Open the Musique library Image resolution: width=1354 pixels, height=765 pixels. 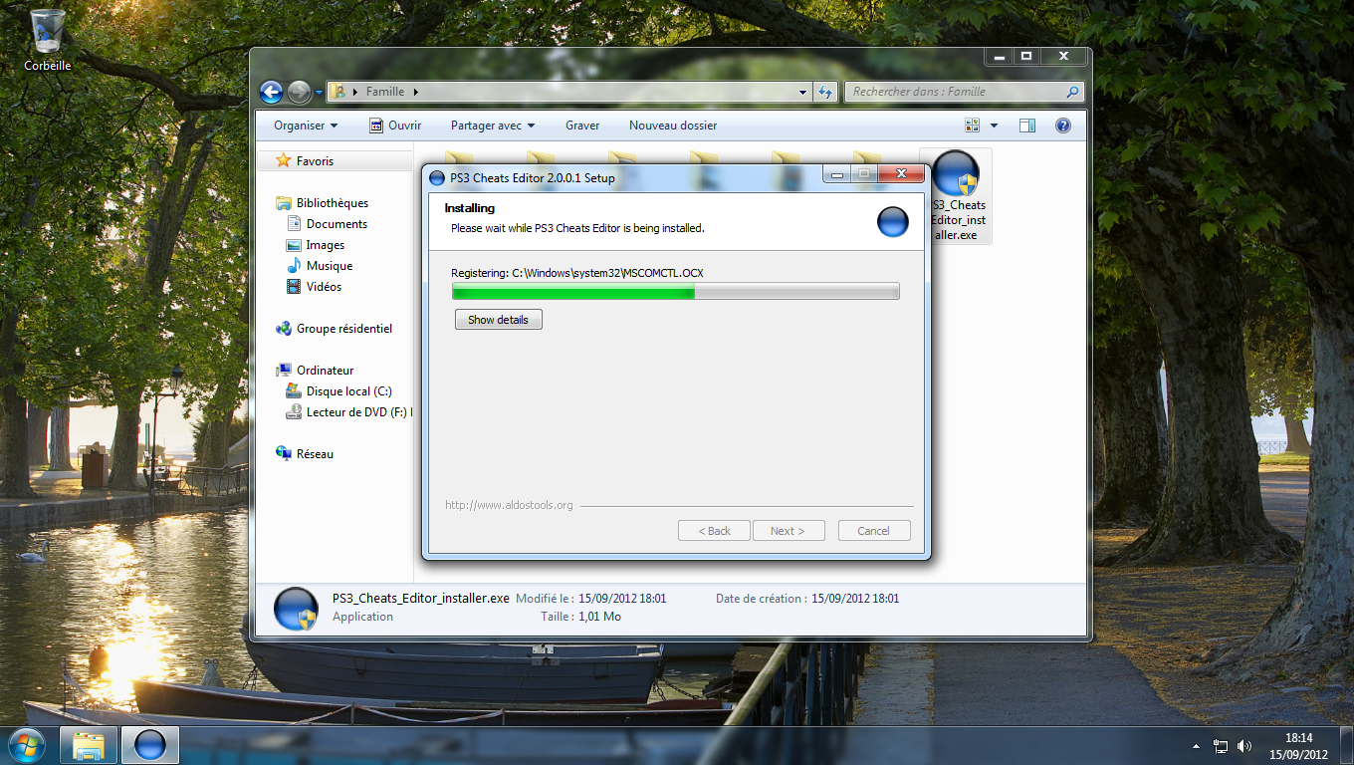329,266
